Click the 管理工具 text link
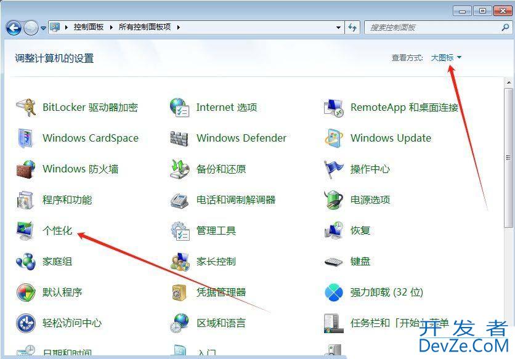 click(216, 230)
